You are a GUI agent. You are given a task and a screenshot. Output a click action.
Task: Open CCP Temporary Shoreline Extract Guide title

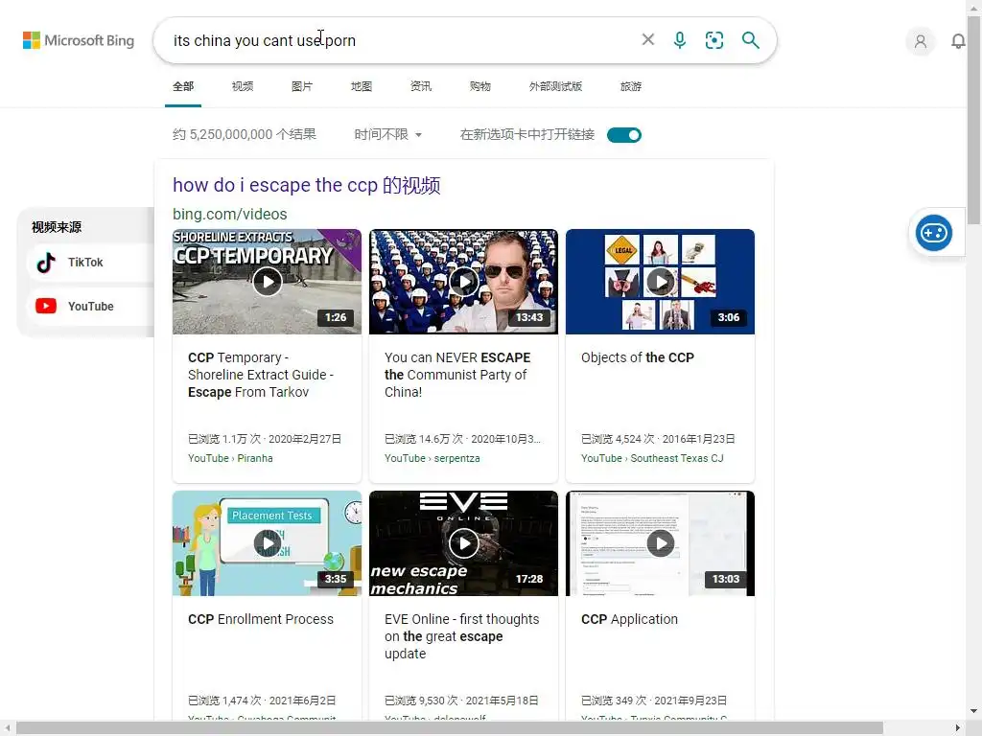(261, 375)
